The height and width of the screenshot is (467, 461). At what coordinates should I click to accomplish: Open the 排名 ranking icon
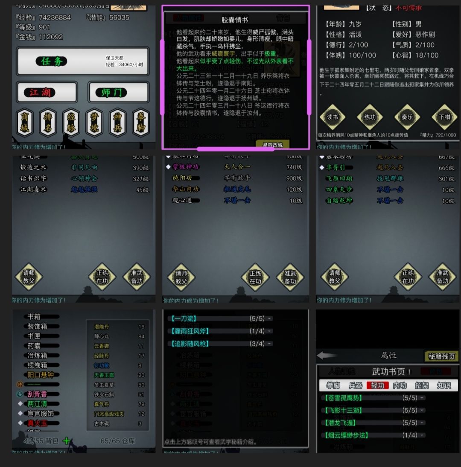pos(48,122)
